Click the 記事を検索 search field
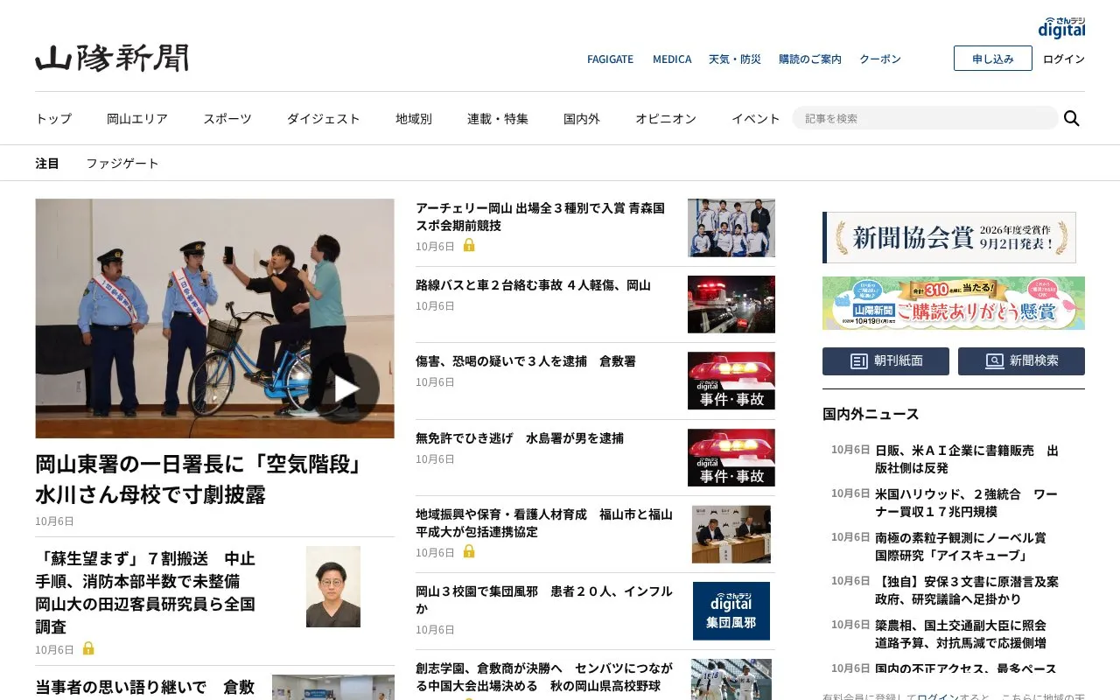The width and height of the screenshot is (1120, 700). pos(925,118)
